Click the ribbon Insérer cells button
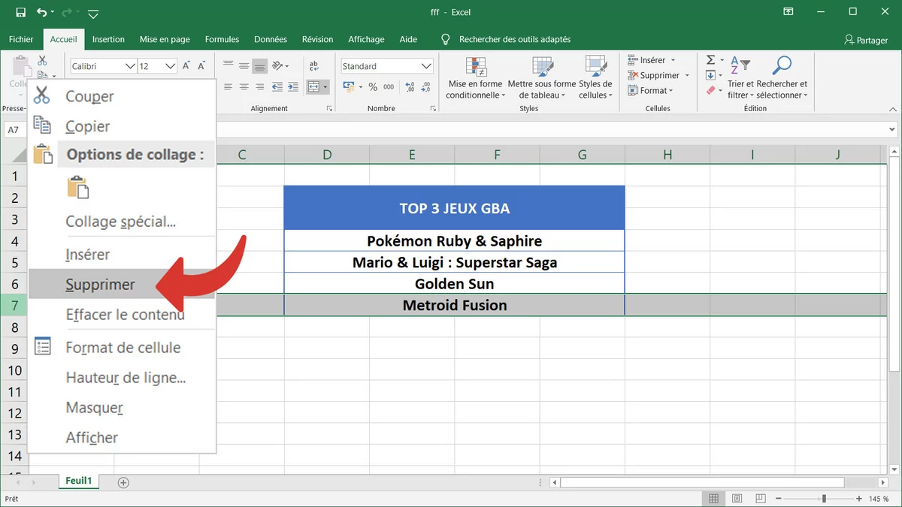Screen dimensions: 902x507 coord(651,60)
